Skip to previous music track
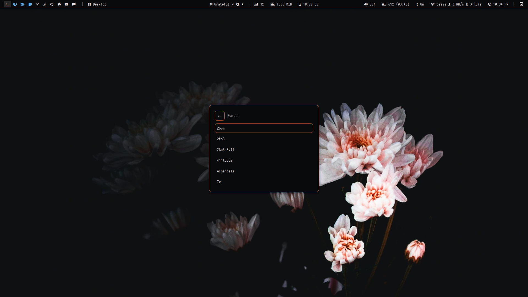The image size is (528, 297). coord(233,4)
